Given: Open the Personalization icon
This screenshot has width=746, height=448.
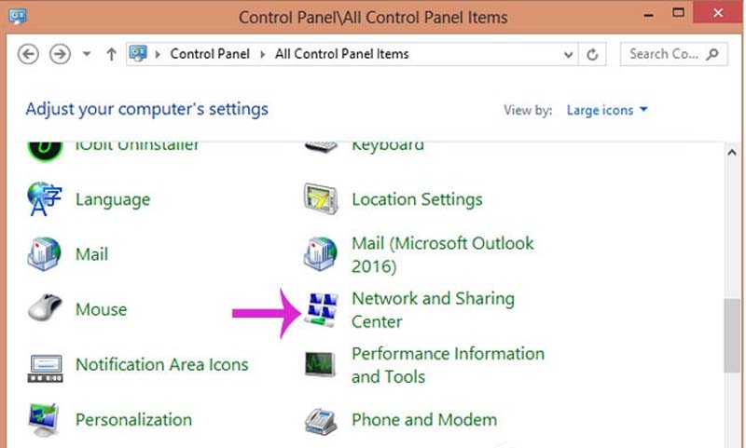Looking at the screenshot, I should pyautogui.click(x=45, y=419).
